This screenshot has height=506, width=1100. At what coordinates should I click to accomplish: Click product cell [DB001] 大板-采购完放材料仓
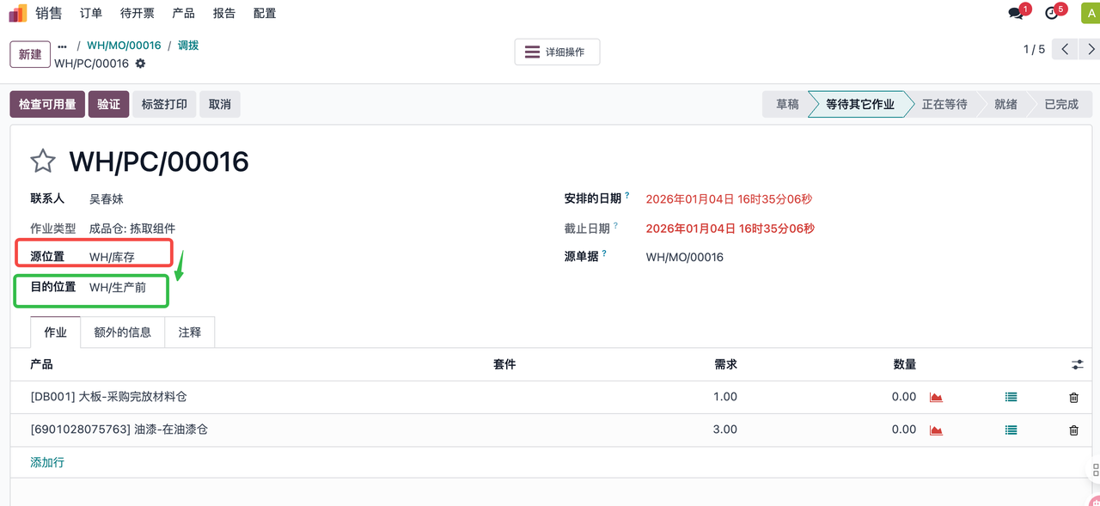click(x=108, y=397)
